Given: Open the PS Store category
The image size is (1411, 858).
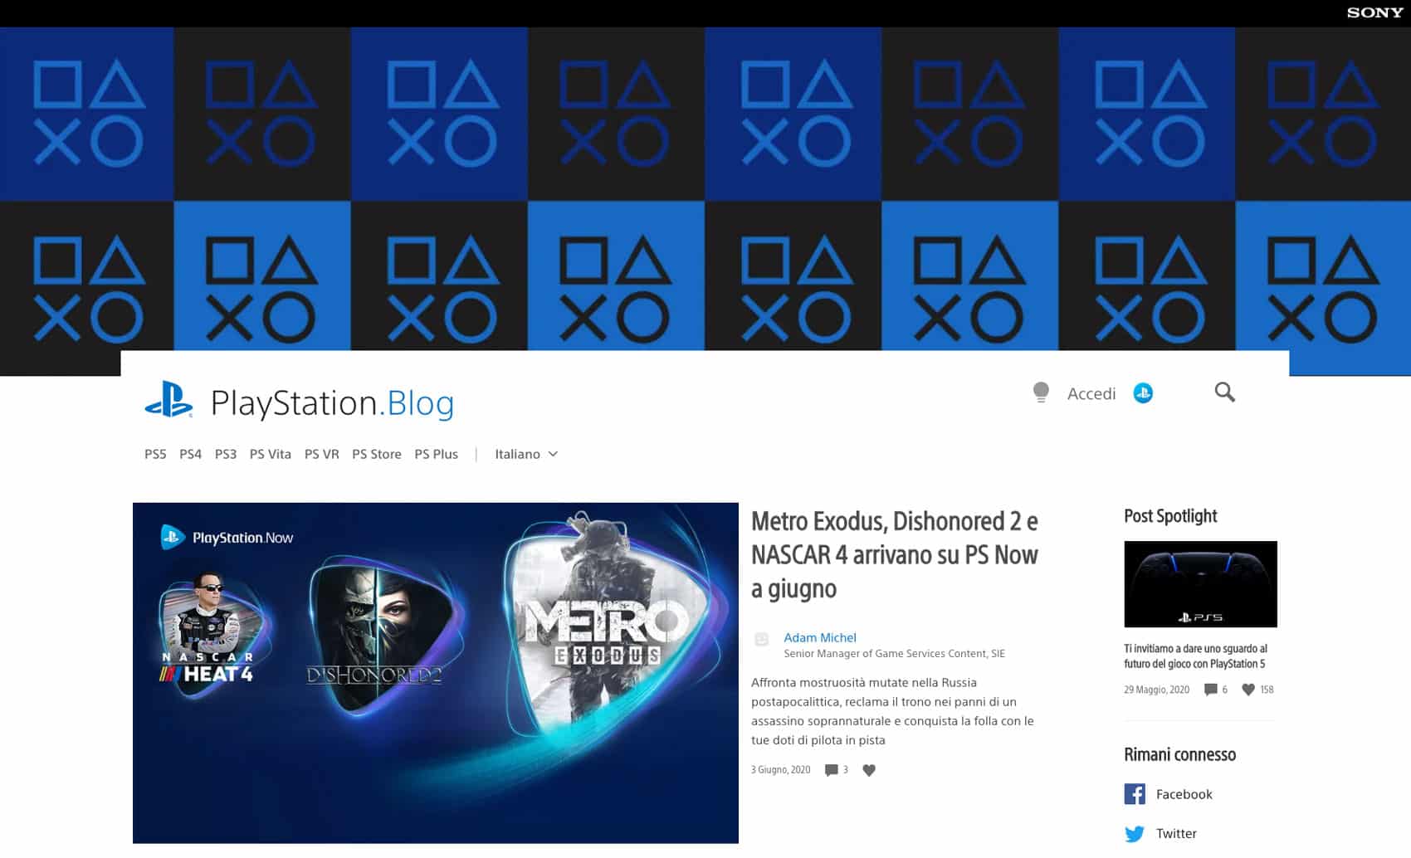Looking at the screenshot, I should click(x=376, y=454).
